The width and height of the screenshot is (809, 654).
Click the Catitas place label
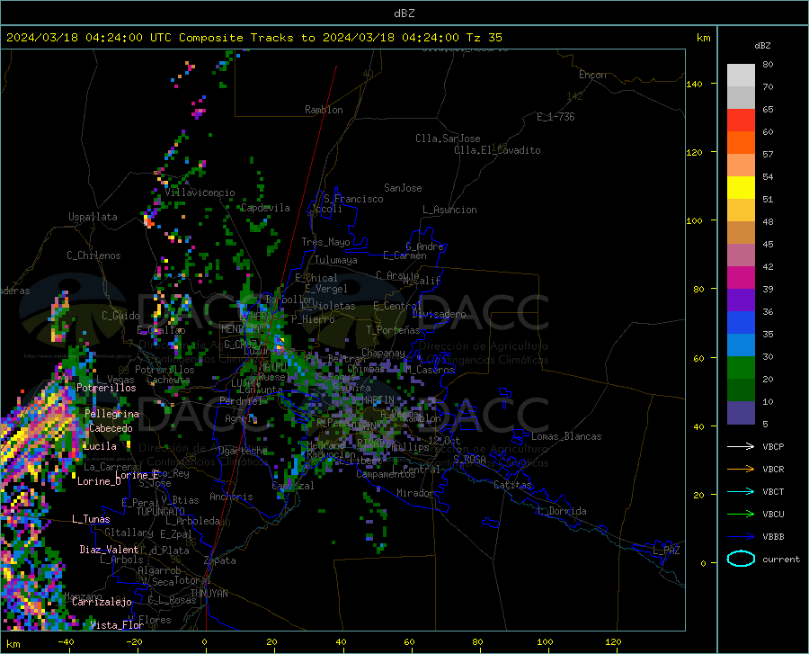point(513,485)
